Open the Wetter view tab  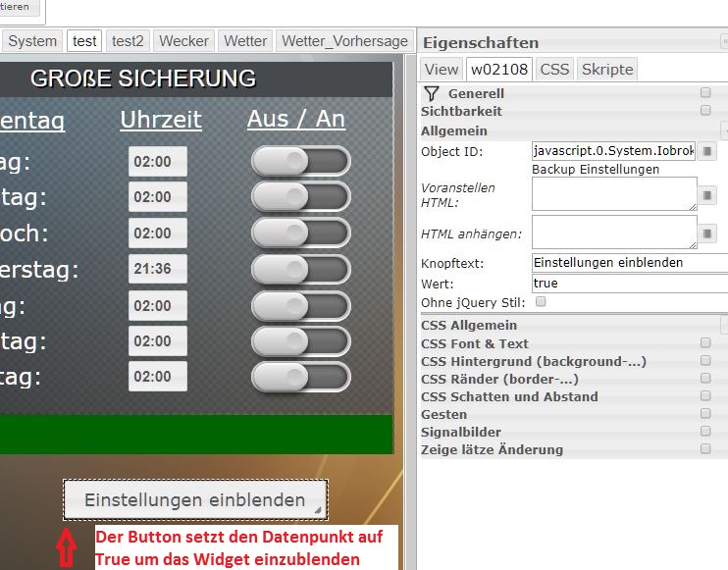245,41
